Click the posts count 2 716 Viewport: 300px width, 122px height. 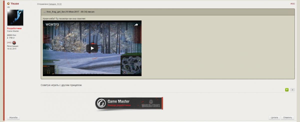click(11, 38)
